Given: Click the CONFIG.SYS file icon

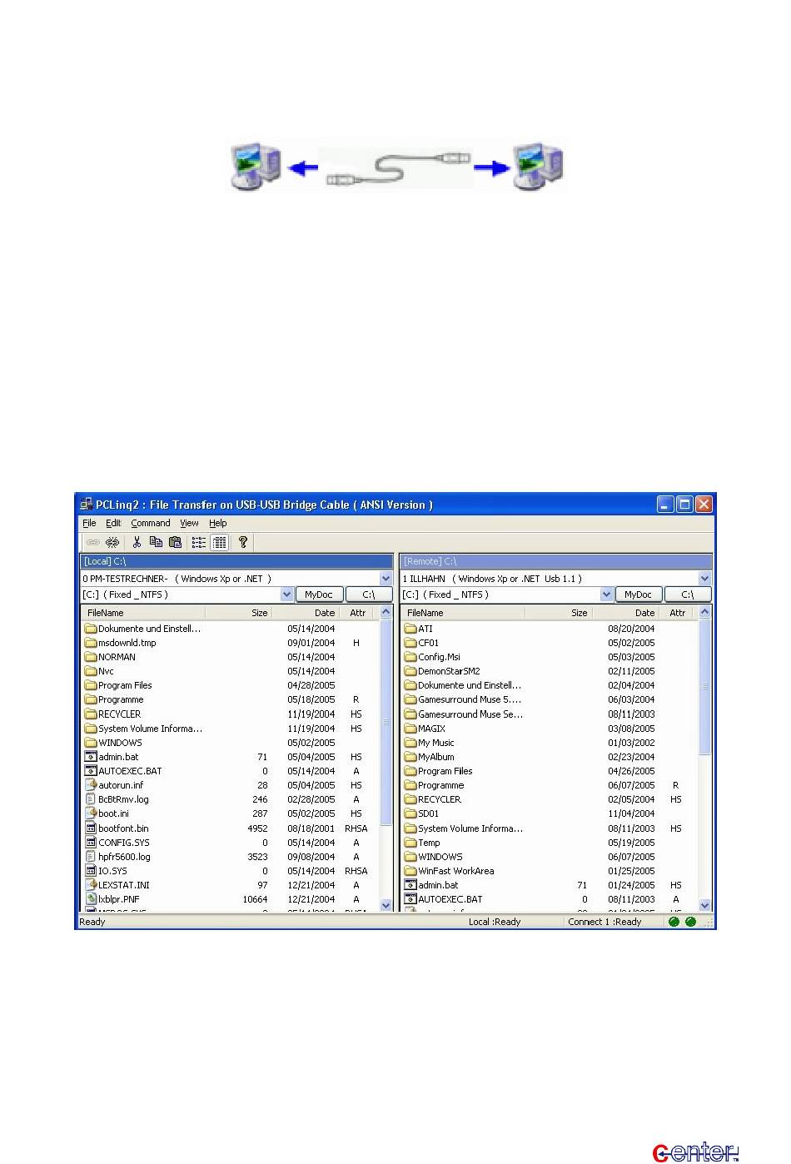Looking at the screenshot, I should [x=91, y=843].
